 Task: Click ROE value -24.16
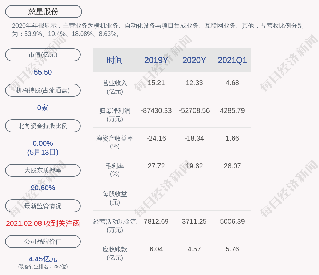pyautogui.click(x=156, y=138)
